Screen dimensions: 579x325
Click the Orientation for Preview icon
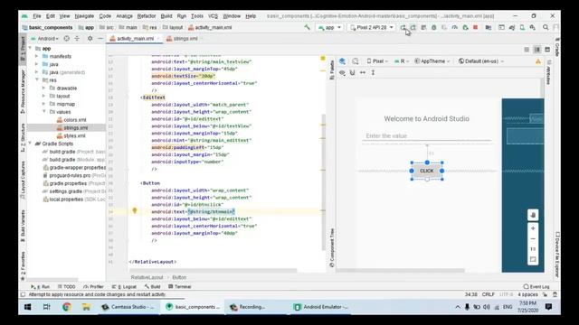tap(355, 61)
